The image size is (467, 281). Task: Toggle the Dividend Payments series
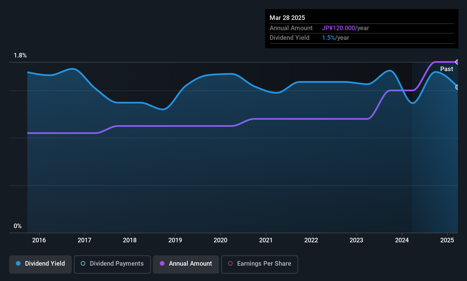(112, 264)
